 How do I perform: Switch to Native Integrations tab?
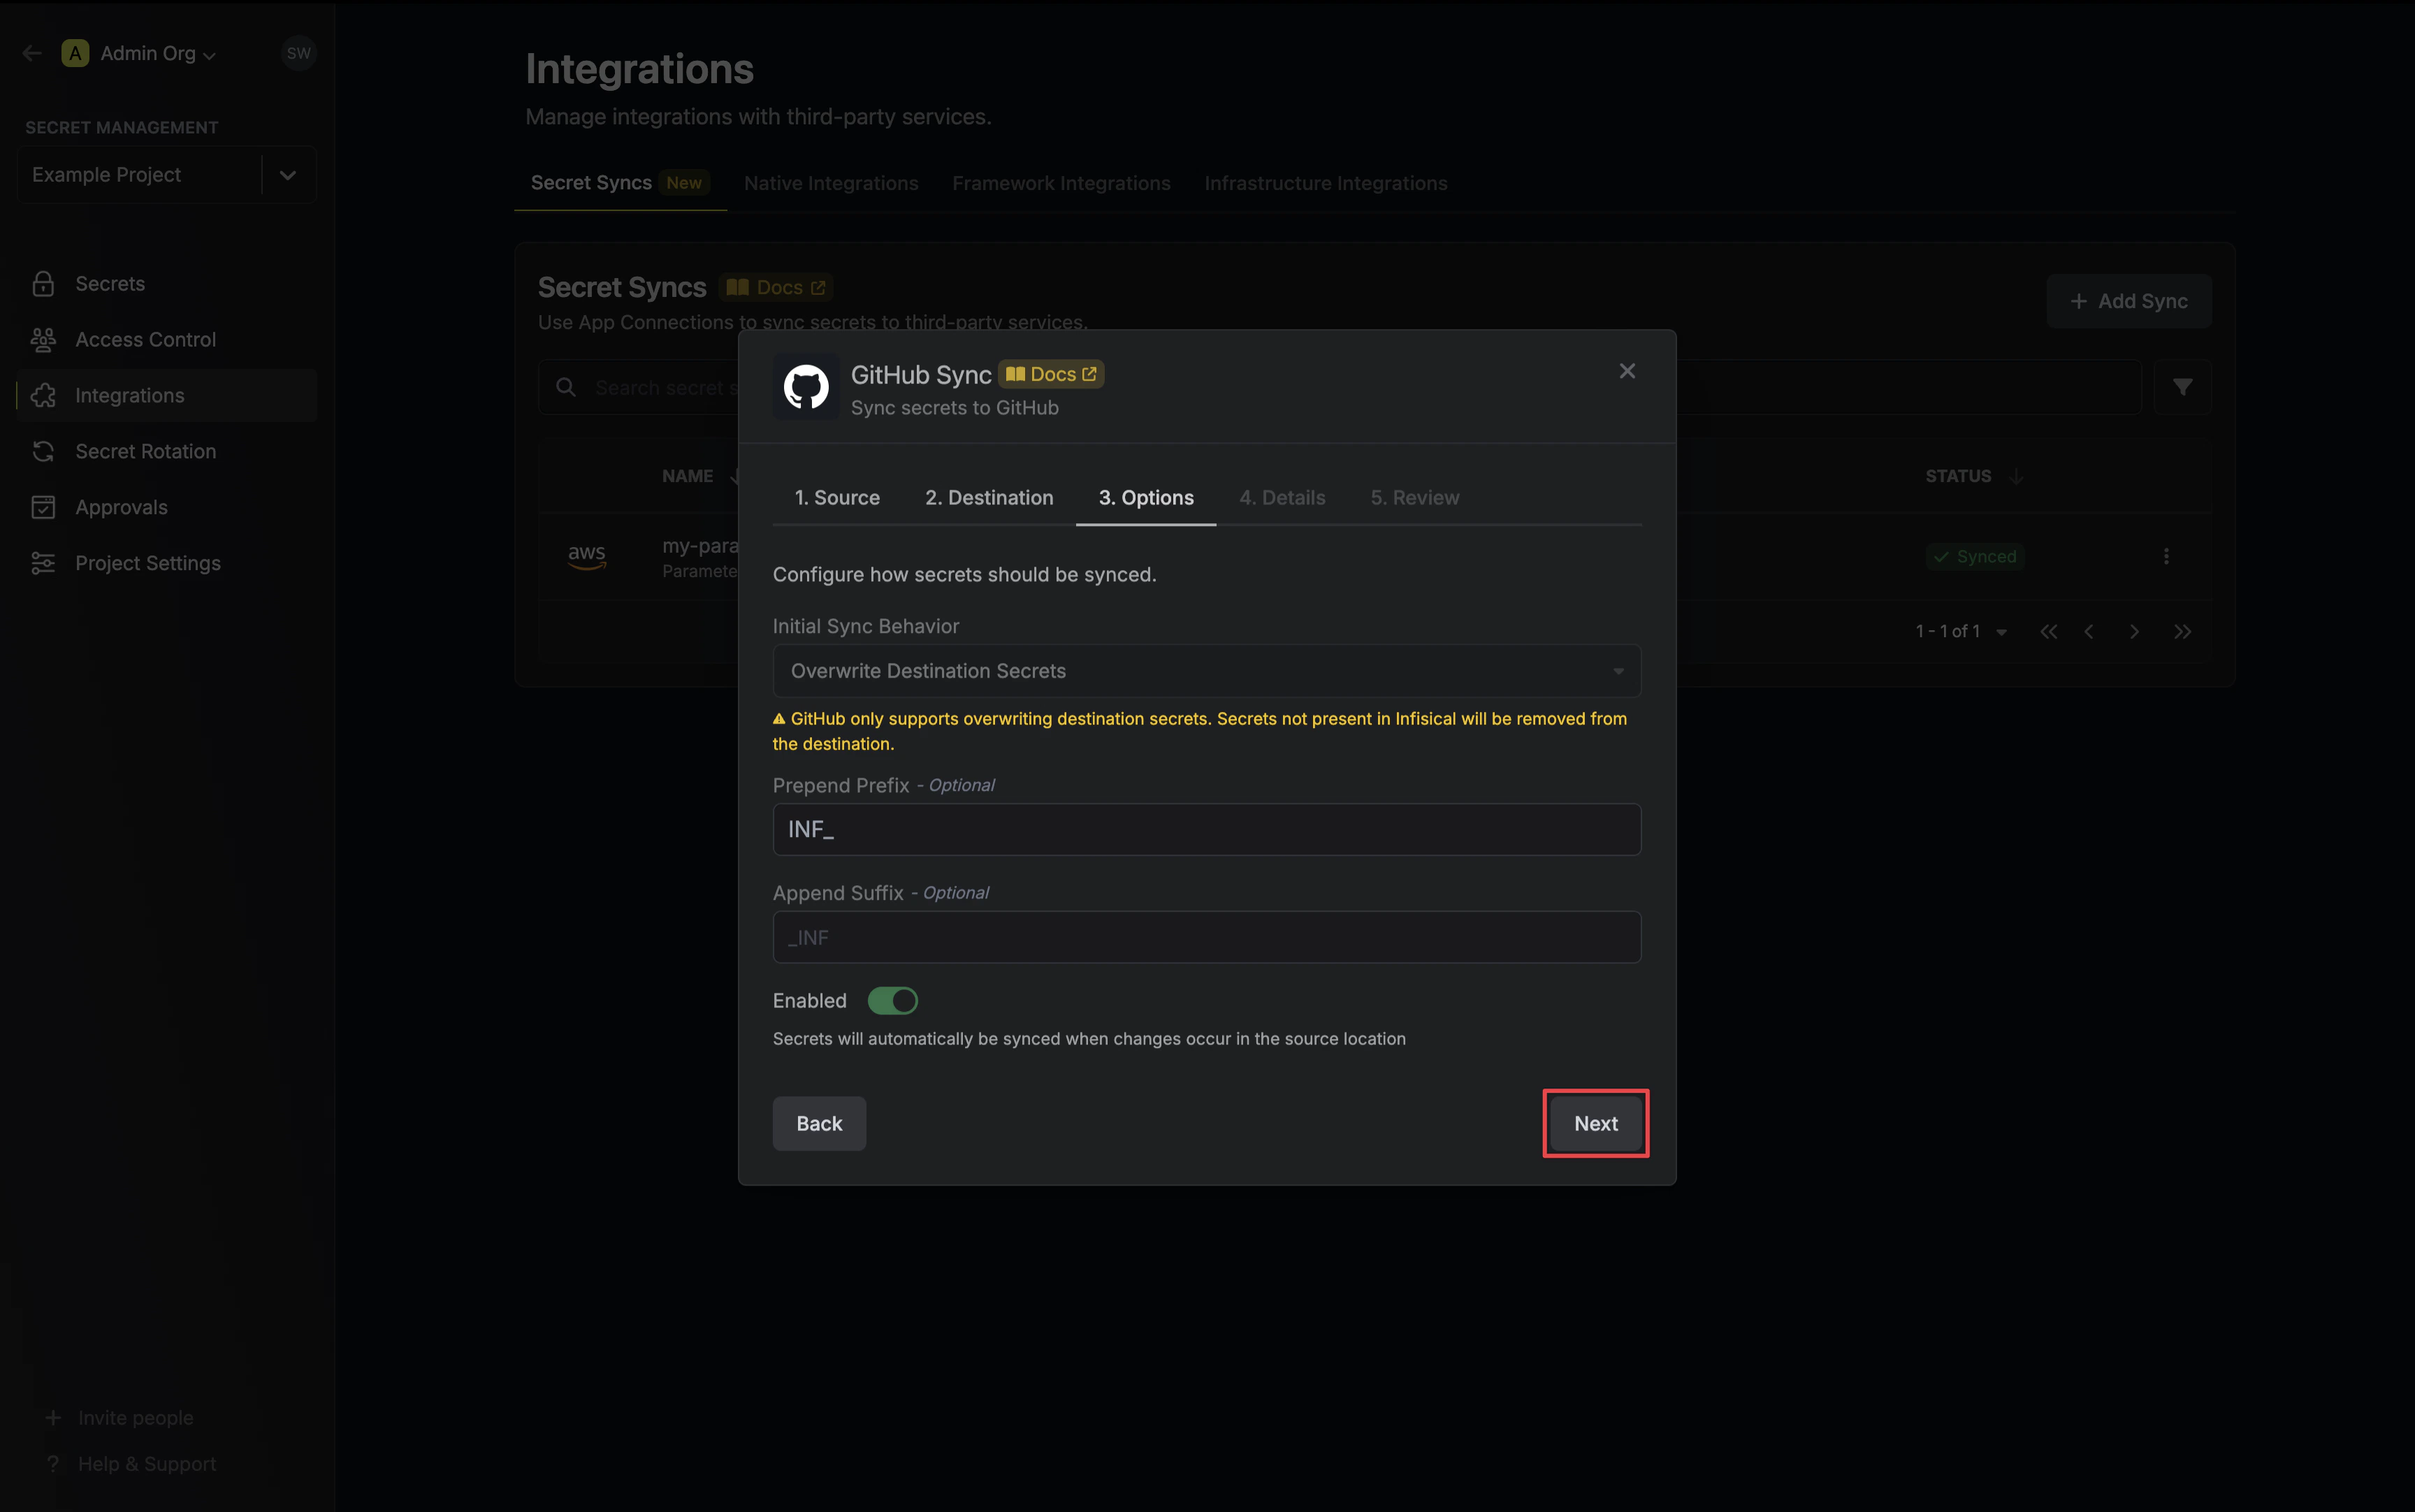coord(831,184)
